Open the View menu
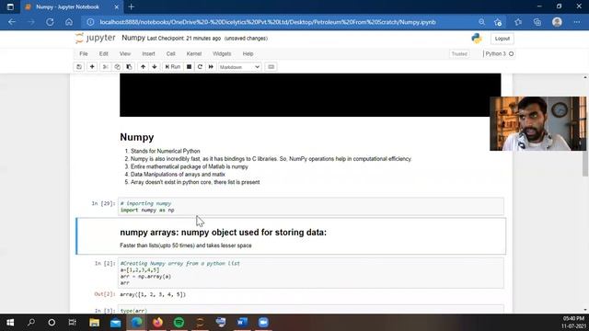 pos(125,53)
